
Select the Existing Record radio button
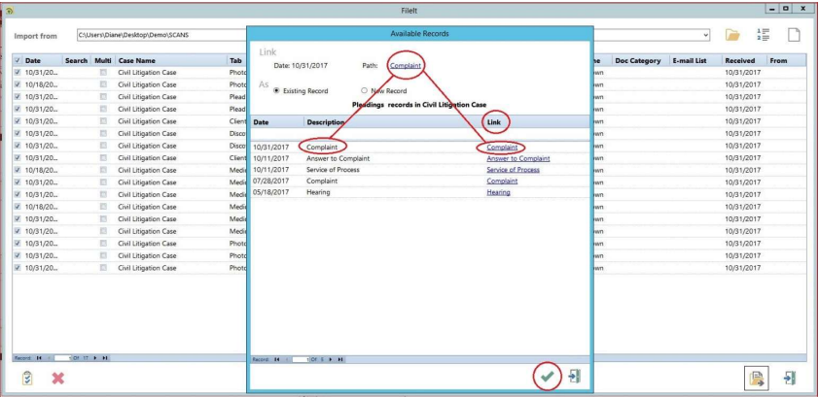[x=275, y=90]
